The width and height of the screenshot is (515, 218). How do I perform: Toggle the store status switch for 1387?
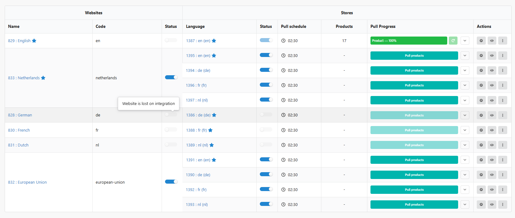266,40
